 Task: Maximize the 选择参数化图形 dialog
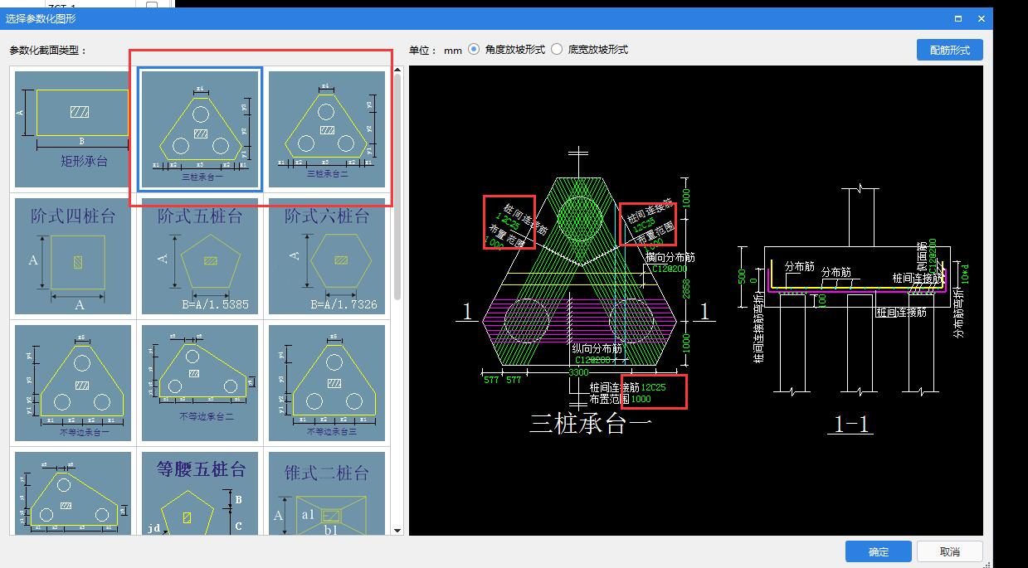pos(958,18)
